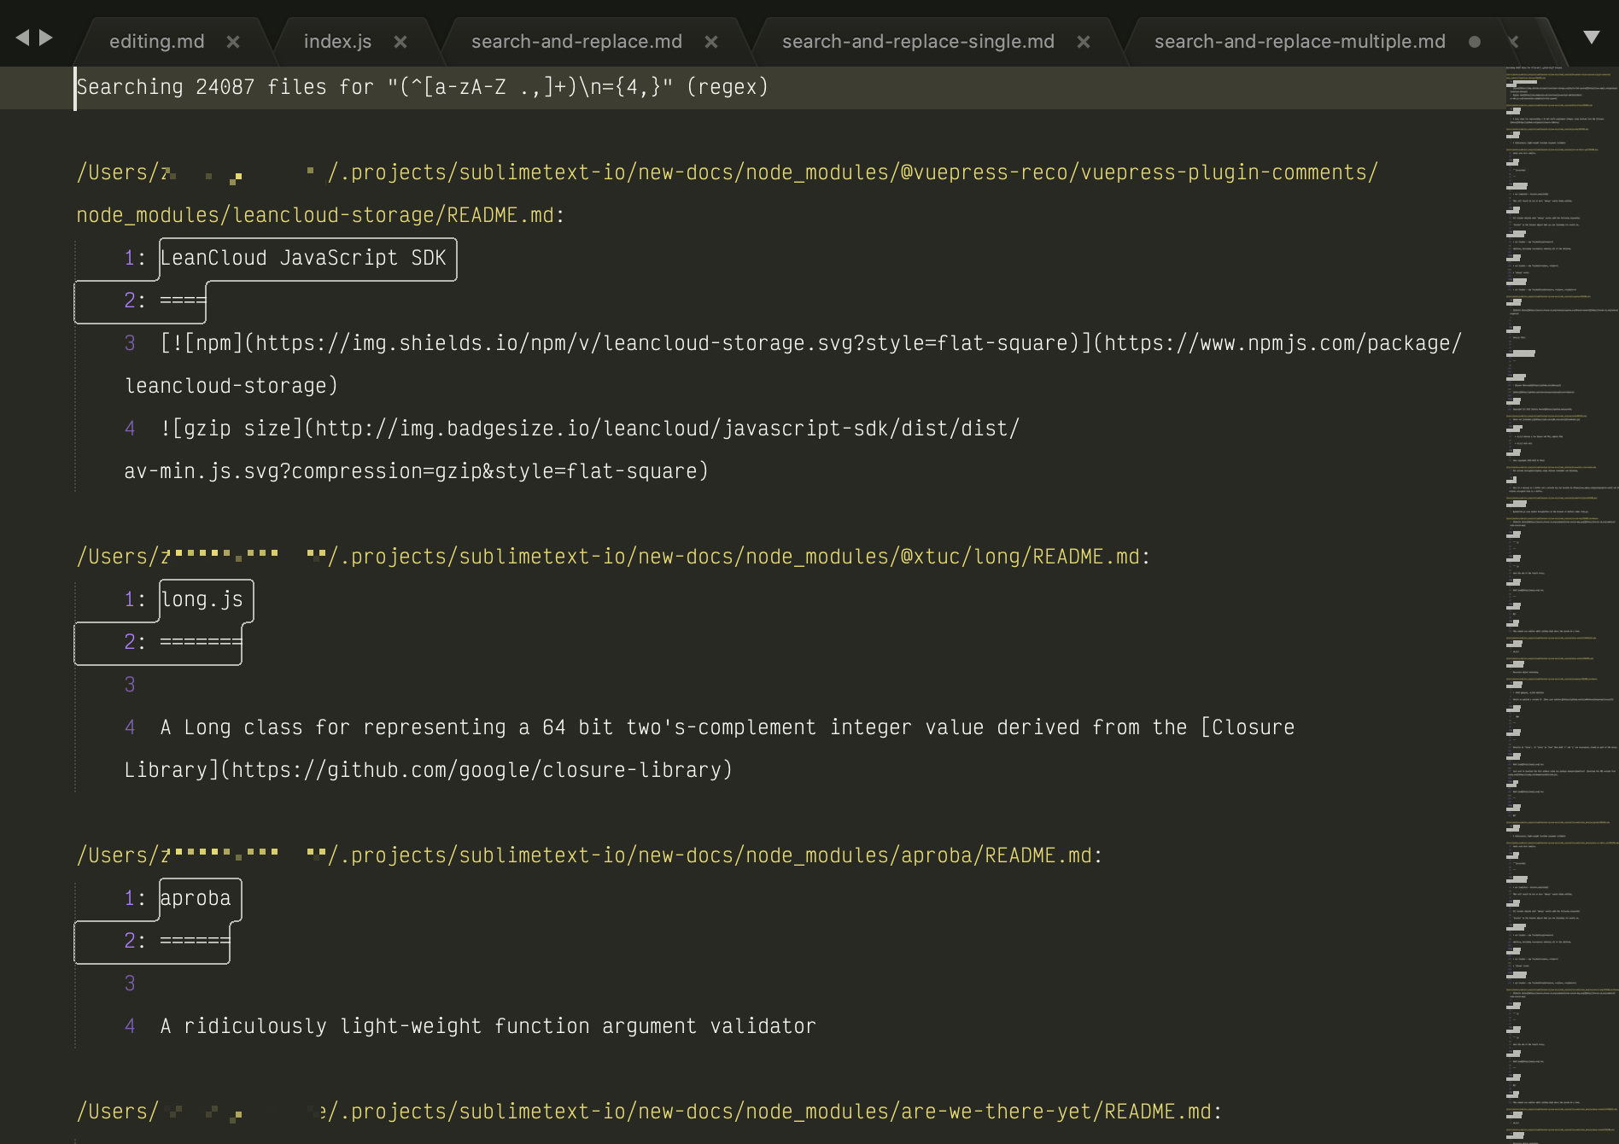Click the '=======' match under long.js
This screenshot has width=1619, height=1144.
pyautogui.click(x=201, y=642)
